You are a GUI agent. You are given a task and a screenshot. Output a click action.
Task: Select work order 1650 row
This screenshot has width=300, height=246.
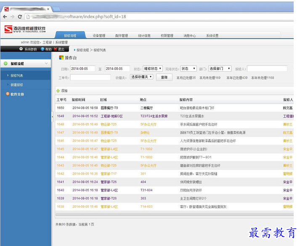[175, 108]
